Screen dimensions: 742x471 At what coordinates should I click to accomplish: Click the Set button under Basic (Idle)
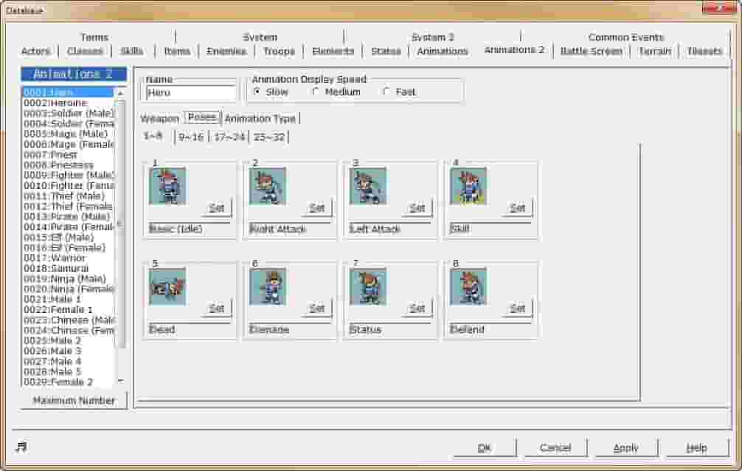216,208
